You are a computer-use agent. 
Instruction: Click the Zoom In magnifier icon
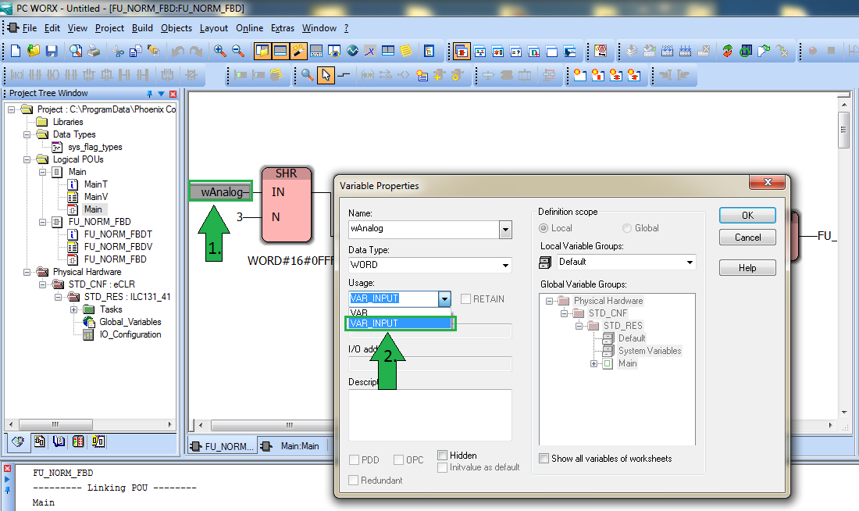pos(220,52)
